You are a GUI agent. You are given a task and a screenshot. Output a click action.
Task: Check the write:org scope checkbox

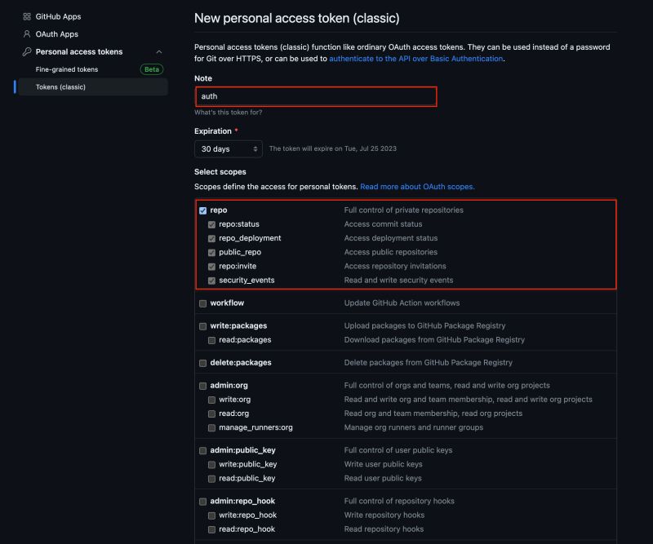211,400
